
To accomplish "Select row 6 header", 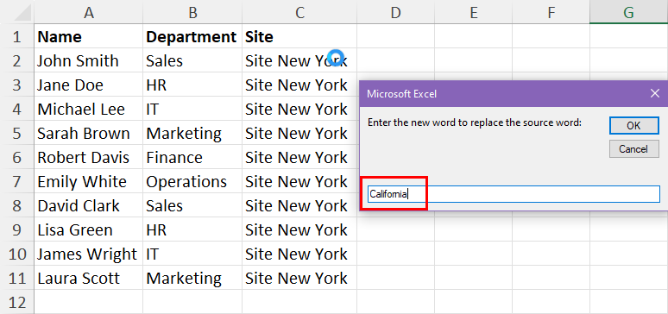I will (17, 157).
